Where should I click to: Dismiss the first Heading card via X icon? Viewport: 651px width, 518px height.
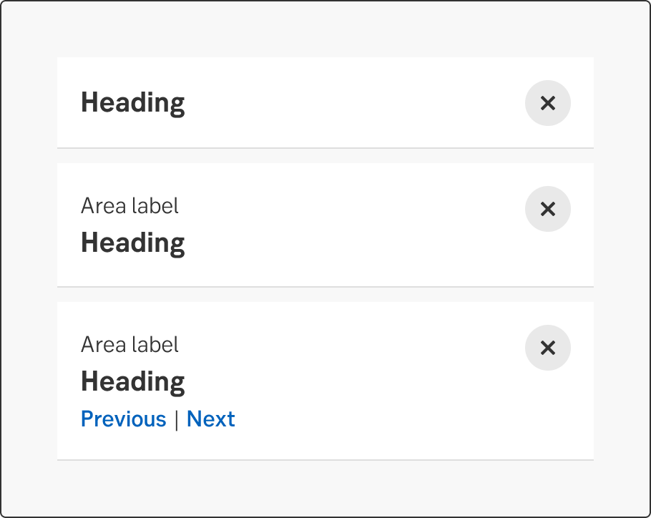(548, 103)
